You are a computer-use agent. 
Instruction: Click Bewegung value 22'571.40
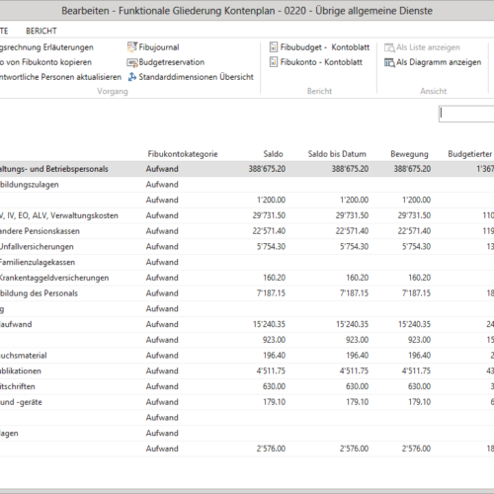tap(414, 231)
